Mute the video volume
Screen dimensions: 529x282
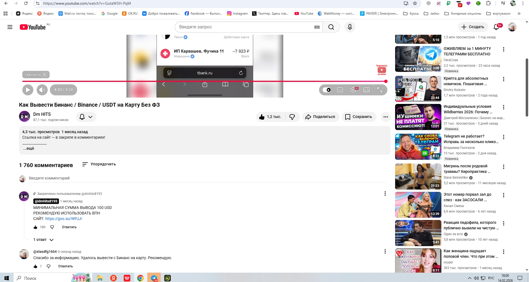tap(42, 90)
